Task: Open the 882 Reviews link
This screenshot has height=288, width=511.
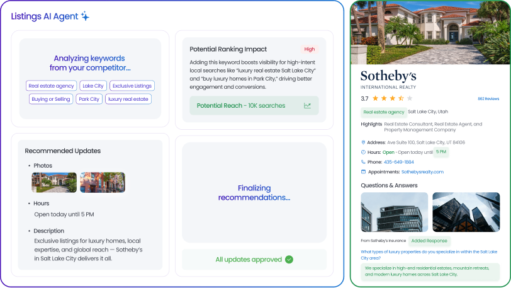Action: point(488,98)
